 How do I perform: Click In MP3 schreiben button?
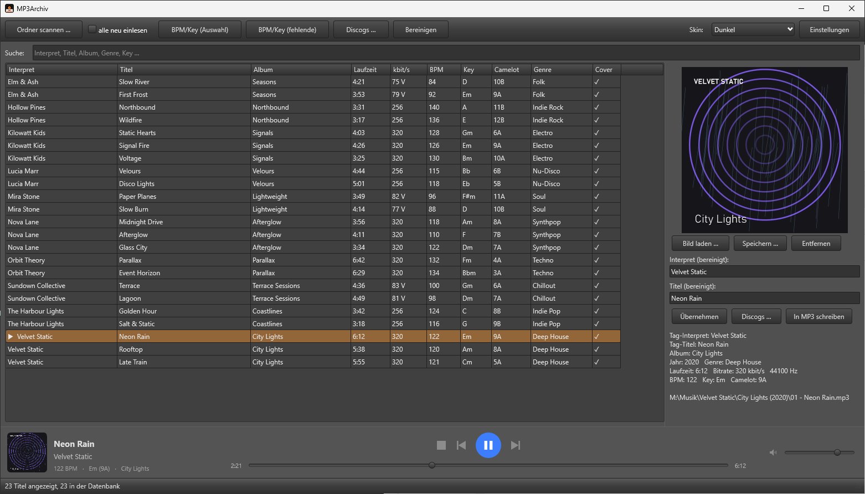[819, 317]
